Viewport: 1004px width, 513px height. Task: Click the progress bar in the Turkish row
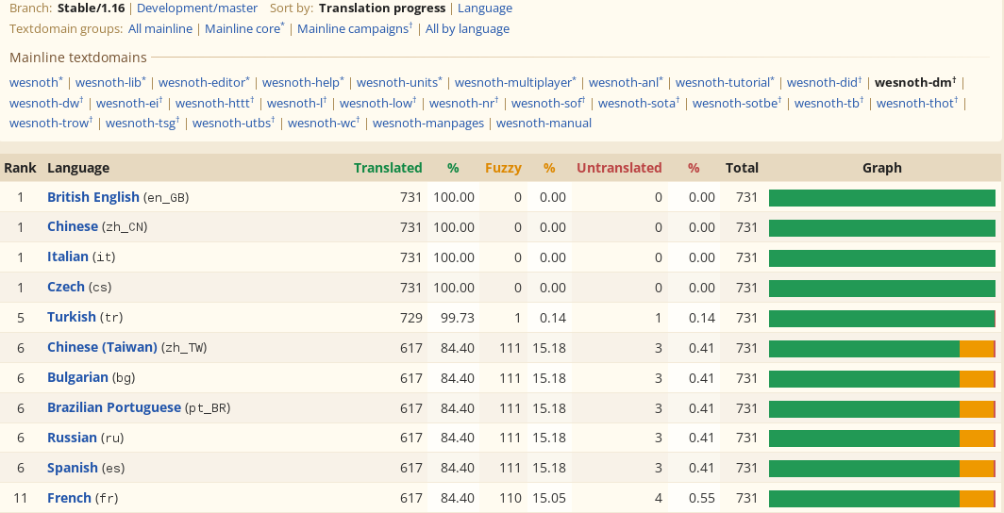(x=882, y=318)
